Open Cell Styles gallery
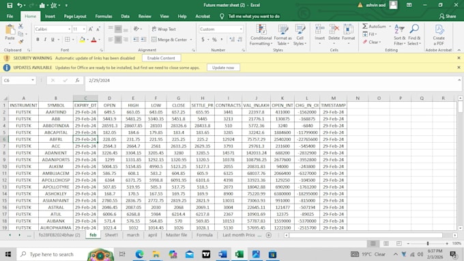This screenshot has height=261, width=464. tap(300, 35)
